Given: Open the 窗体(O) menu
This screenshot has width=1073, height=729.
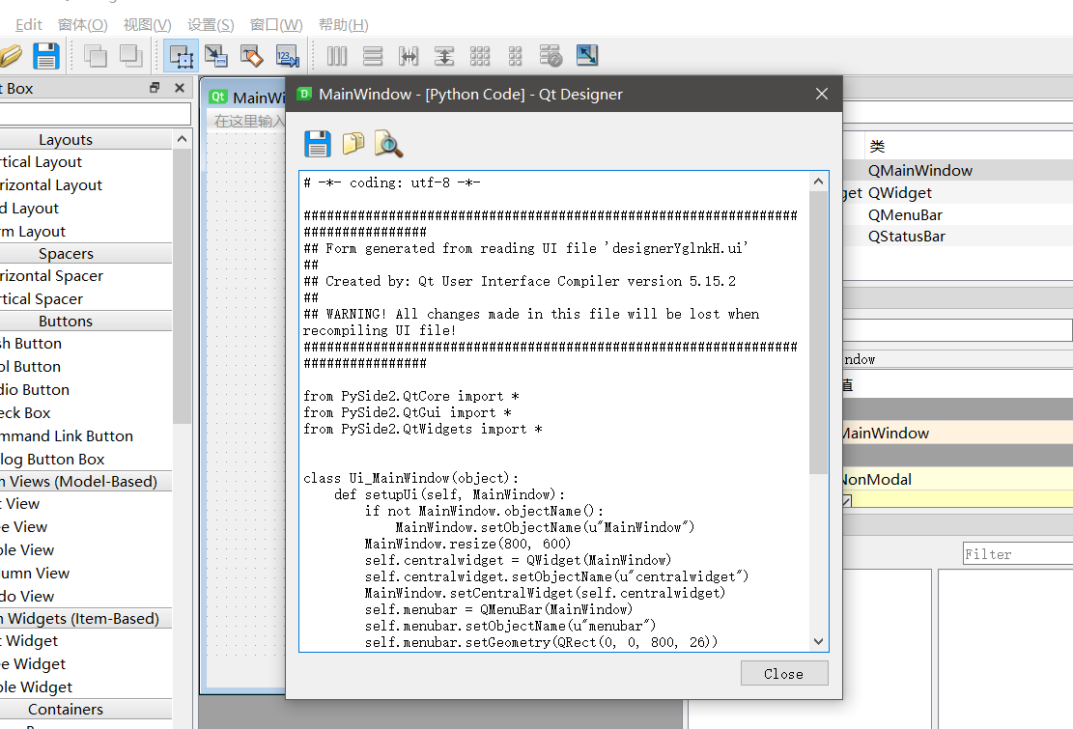Looking at the screenshot, I should coord(83,24).
